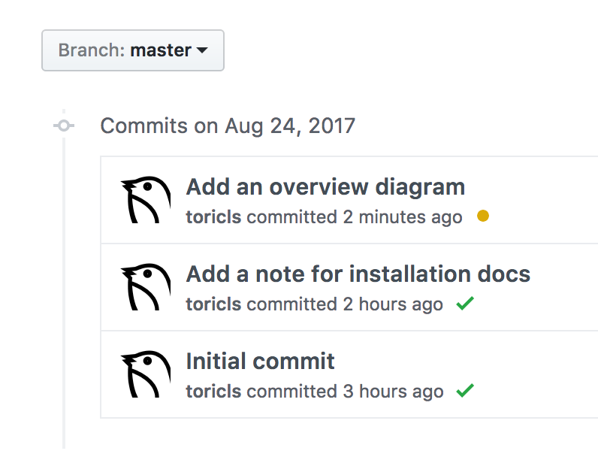Click green checkmark on installation docs commit
This screenshot has width=598, height=466.
coord(465,304)
